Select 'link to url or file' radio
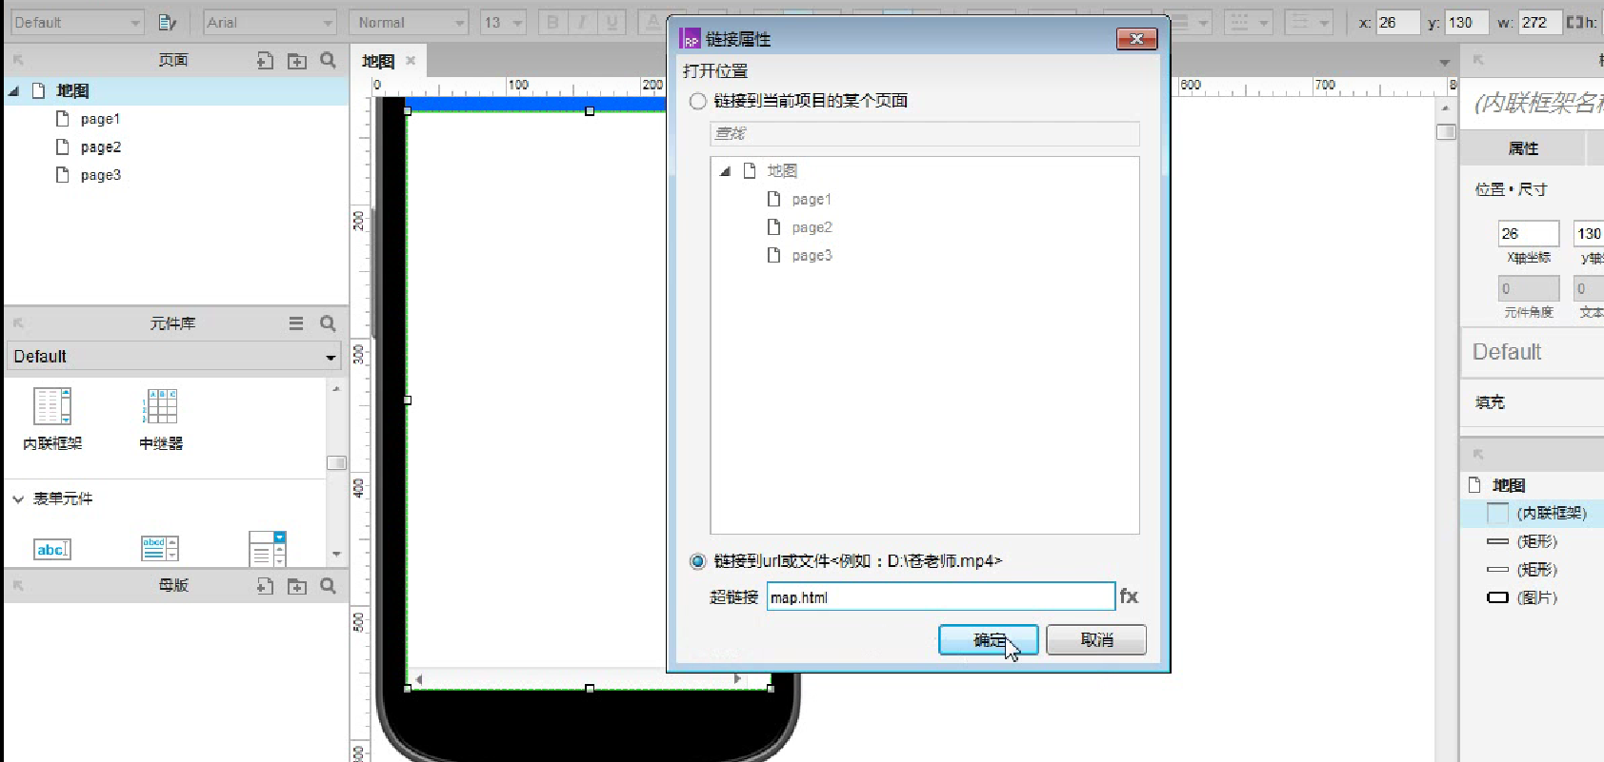Image resolution: width=1604 pixels, height=762 pixels. click(x=698, y=561)
